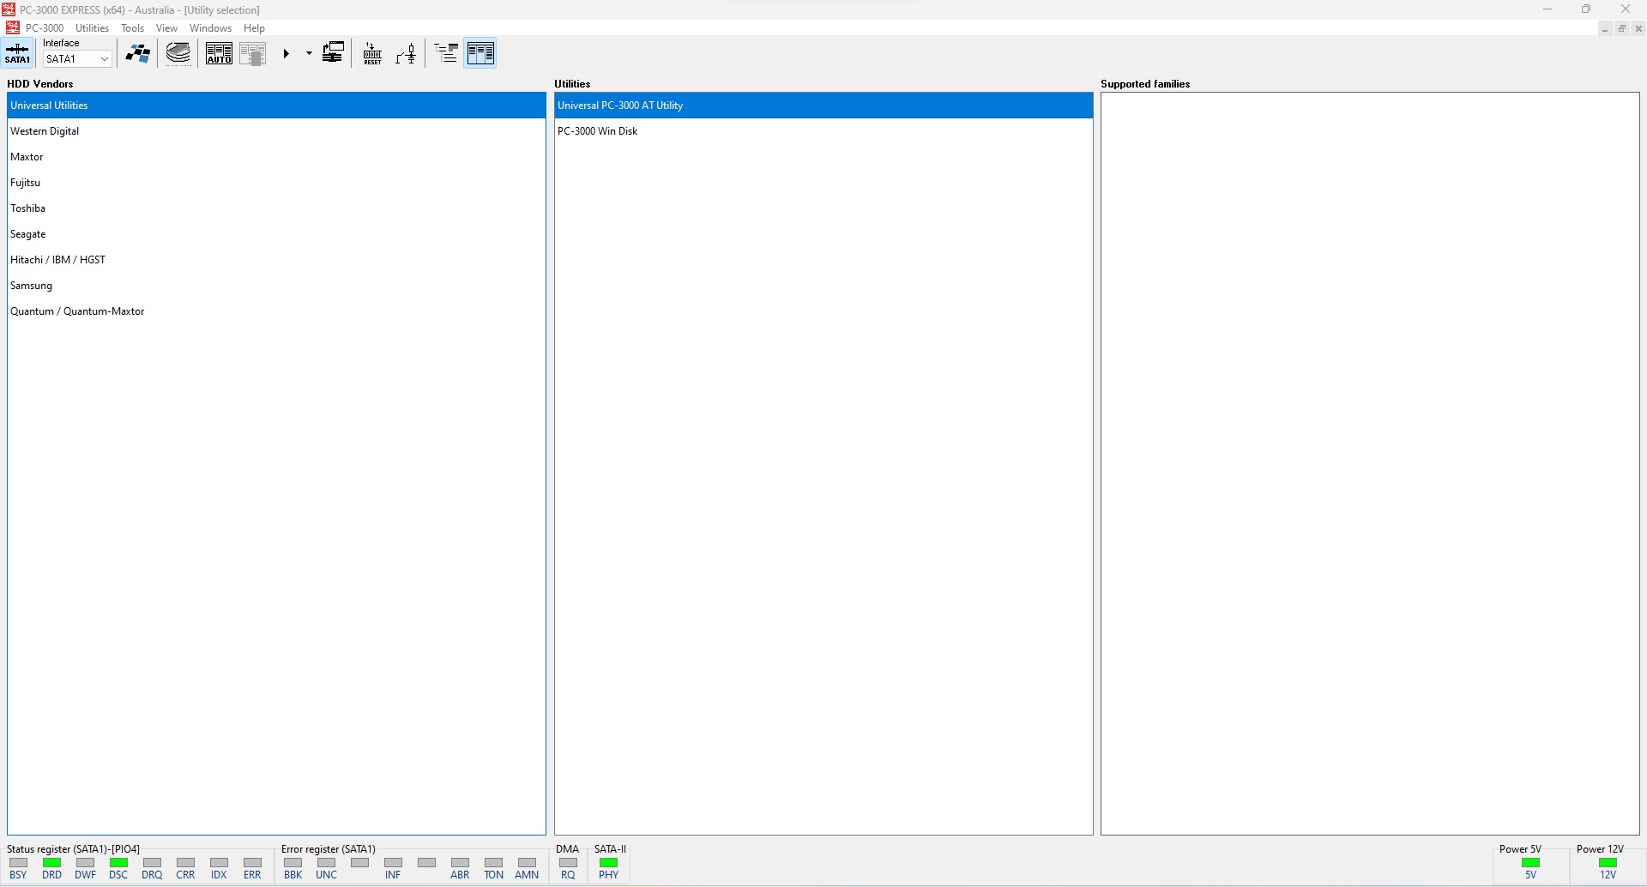This screenshot has width=1647, height=887.
Task: Toggle the three-column view icon
Action: click(x=480, y=54)
